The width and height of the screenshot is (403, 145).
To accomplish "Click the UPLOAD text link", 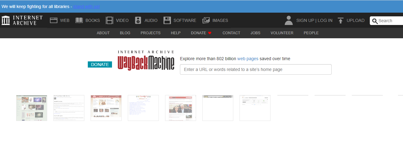I will (356, 20).
